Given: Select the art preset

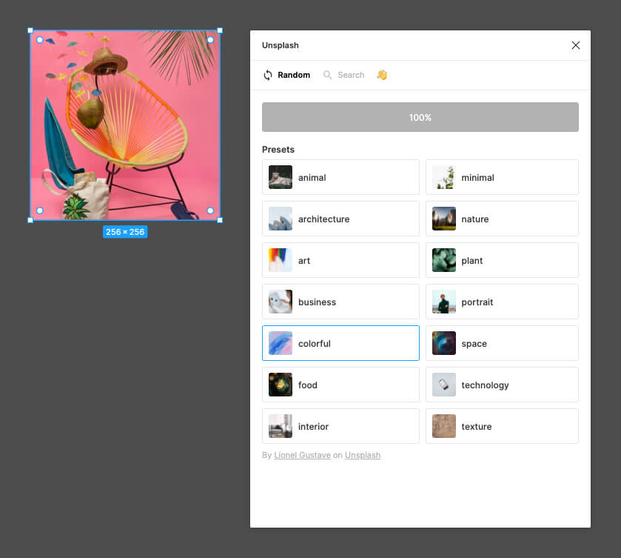Looking at the screenshot, I should click(x=340, y=260).
